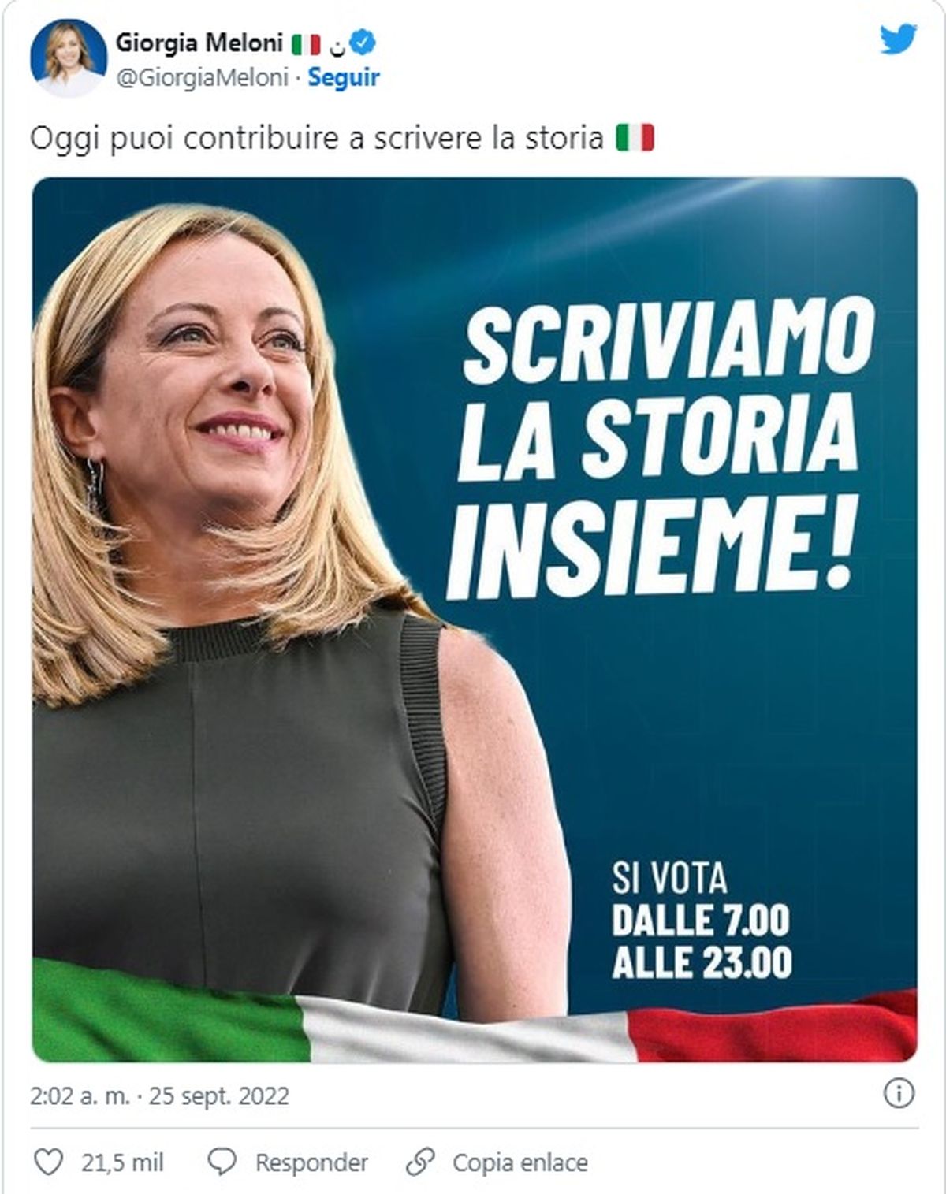Image resolution: width=946 pixels, height=1194 pixels.
Task: Click the tweet text 'Oggi puoi contribuire'
Action: (185, 139)
